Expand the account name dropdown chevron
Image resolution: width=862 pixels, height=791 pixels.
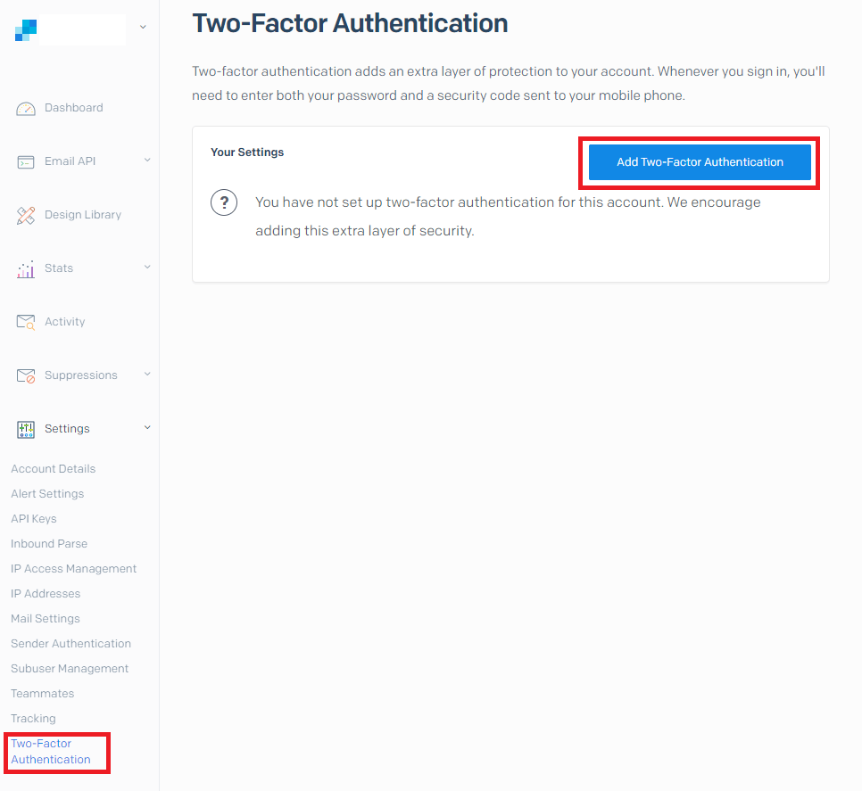tap(143, 27)
